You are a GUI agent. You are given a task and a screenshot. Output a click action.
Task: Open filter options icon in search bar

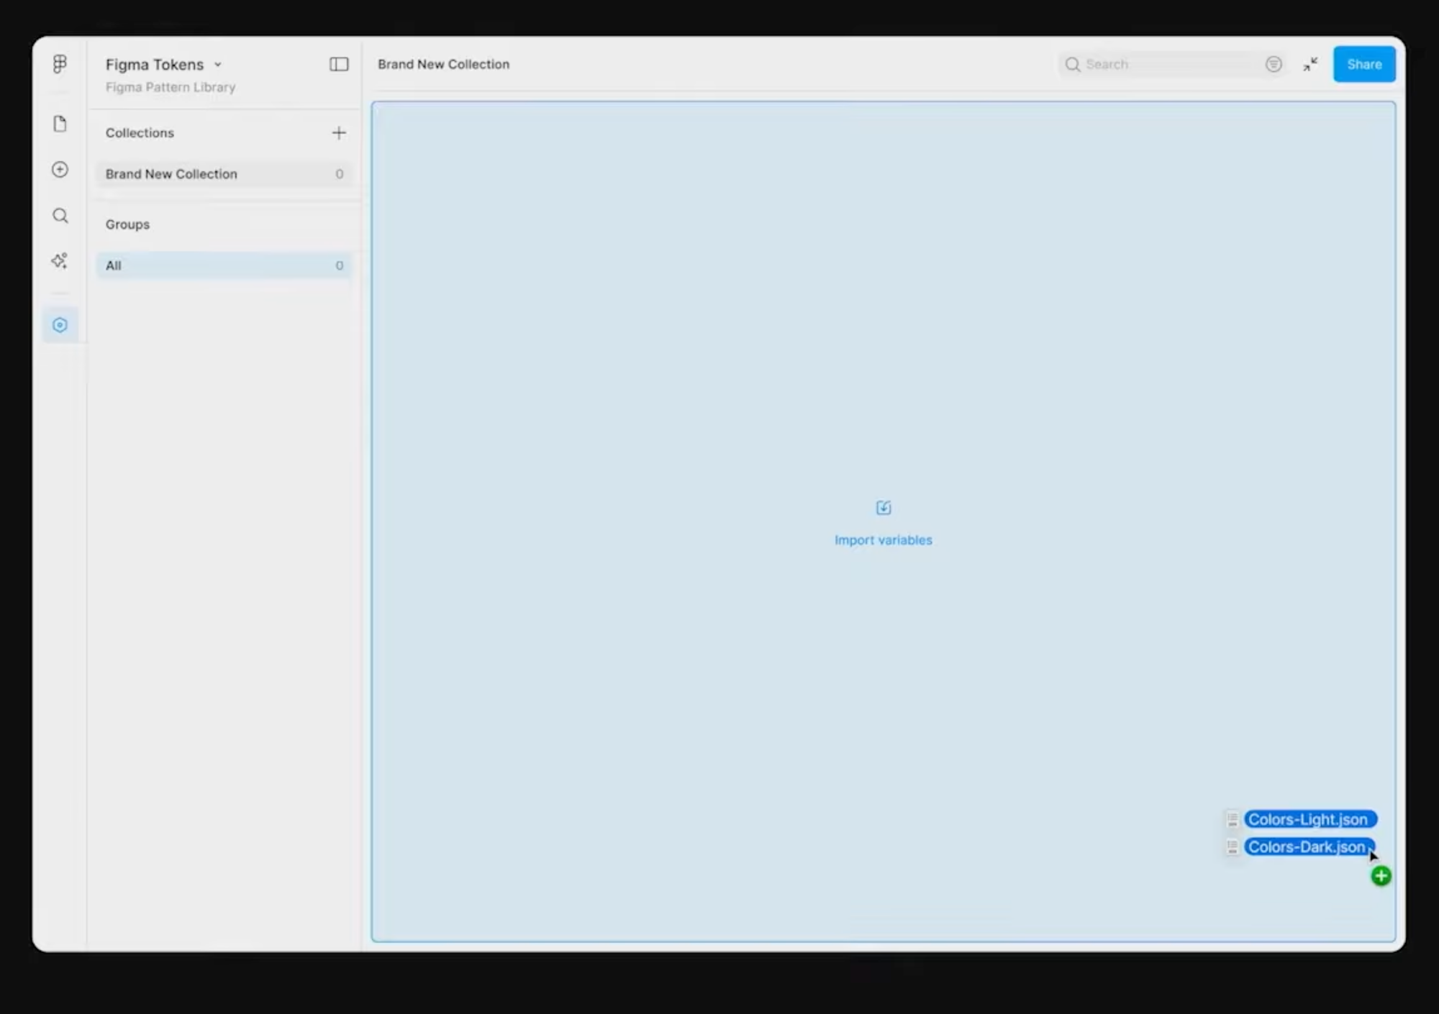coord(1274,64)
